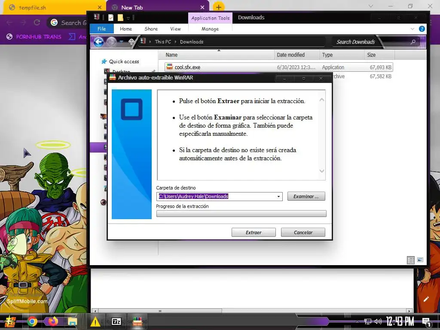
Task: Select Quick access in navigation pane
Action: click(x=124, y=61)
